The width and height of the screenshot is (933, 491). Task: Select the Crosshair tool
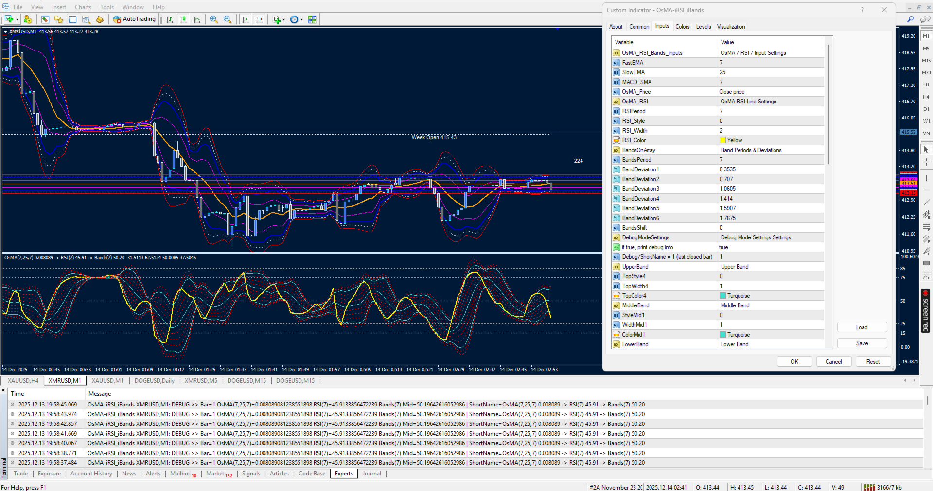(926, 162)
